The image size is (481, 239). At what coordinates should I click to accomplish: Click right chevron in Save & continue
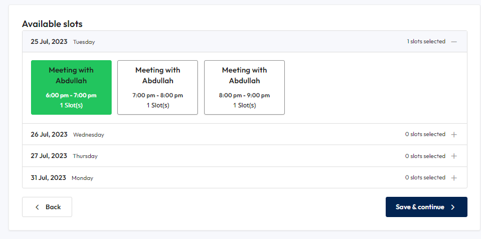click(x=453, y=207)
